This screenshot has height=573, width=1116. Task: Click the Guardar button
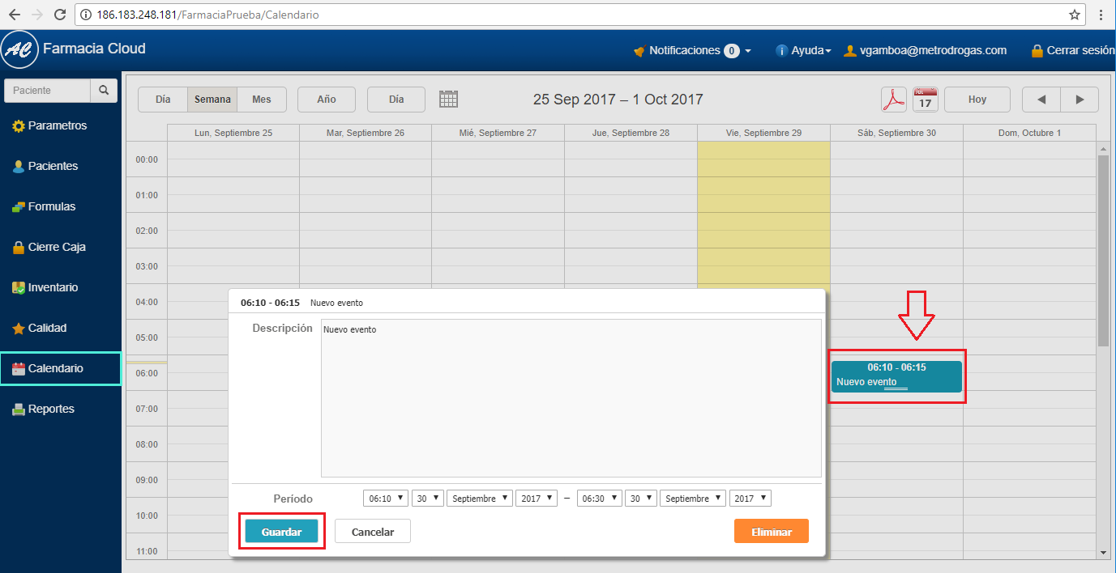[281, 532]
